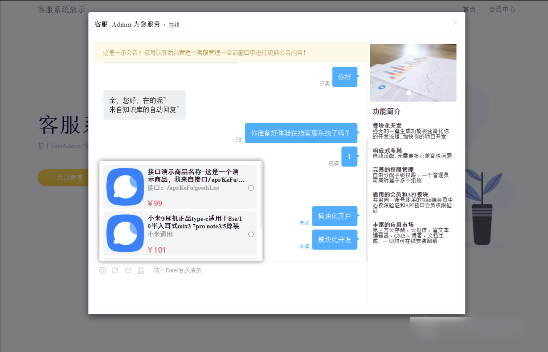This screenshot has height=352, width=548.
Task: Click the product icon beside the ¥99 item
Action: pos(125,186)
